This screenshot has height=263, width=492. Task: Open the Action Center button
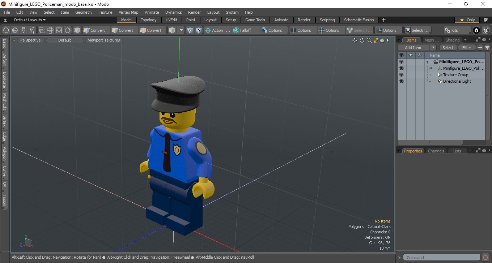coord(217,30)
